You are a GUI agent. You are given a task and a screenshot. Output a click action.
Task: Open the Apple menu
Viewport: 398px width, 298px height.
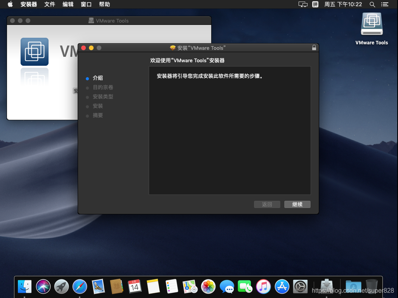10,4
